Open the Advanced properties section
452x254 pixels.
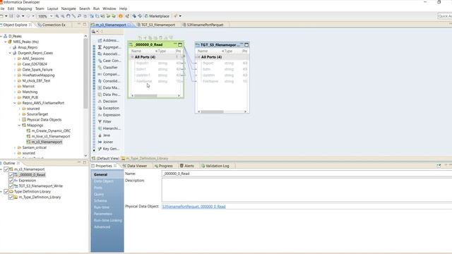pos(102,227)
